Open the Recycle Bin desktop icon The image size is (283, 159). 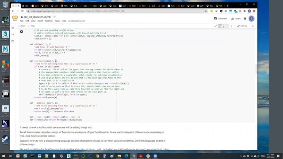[5, 6]
